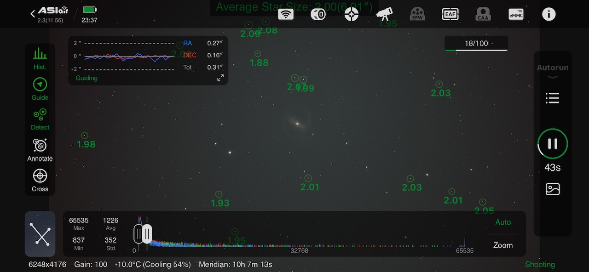Click the 23:37 clock time
The width and height of the screenshot is (589, 272).
pyautogui.click(x=89, y=20)
